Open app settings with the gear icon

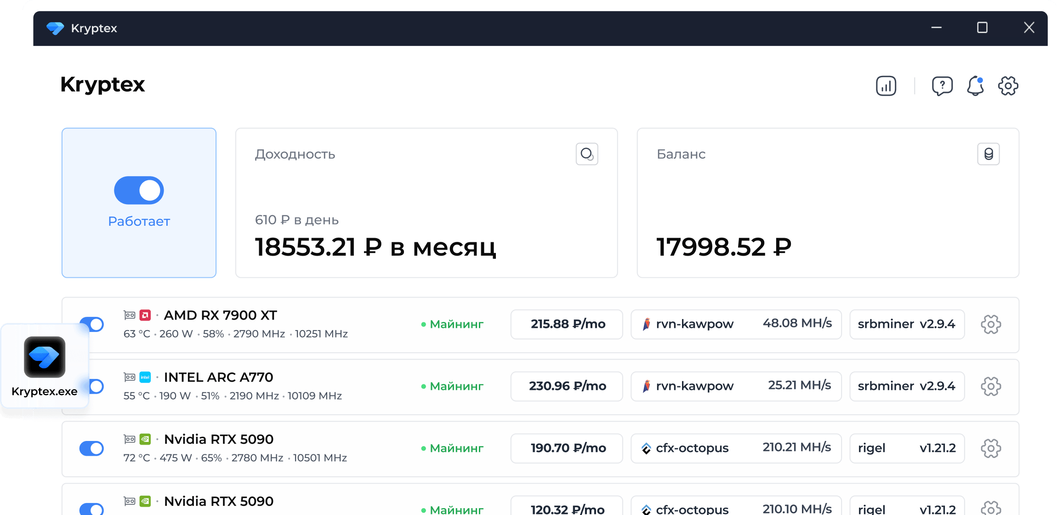point(1008,86)
